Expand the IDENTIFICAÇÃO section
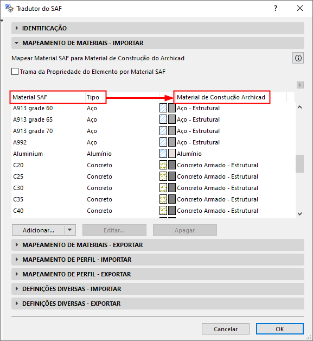 pos(158,28)
